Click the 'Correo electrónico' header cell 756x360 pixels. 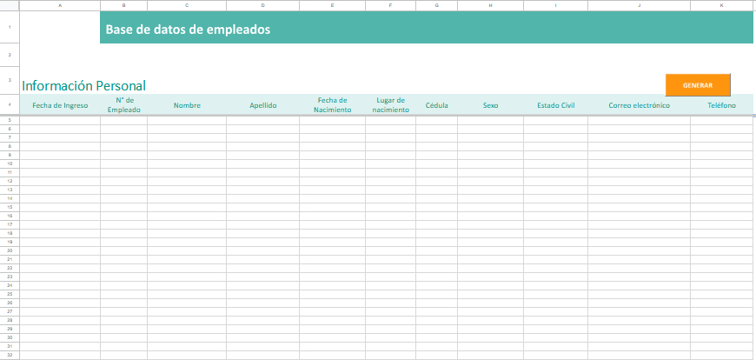pos(639,105)
